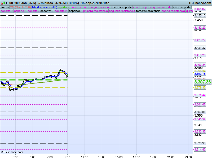This screenshot has height=159, width=212.
Task: Click the Precio legend label
Action: (x=5, y=7)
